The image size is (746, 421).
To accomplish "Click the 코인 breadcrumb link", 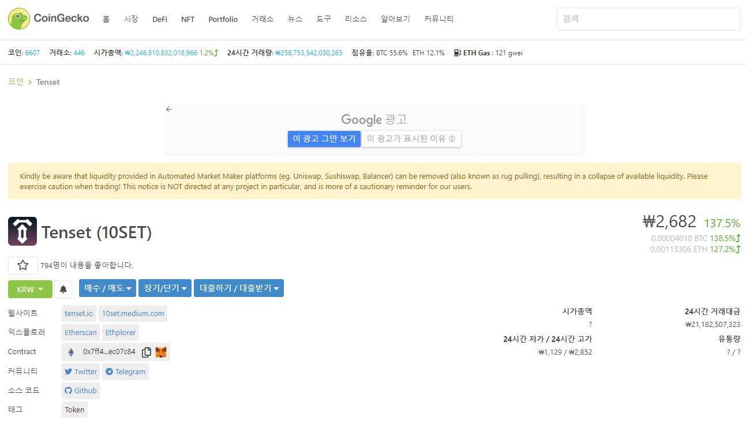I will 16,82.
